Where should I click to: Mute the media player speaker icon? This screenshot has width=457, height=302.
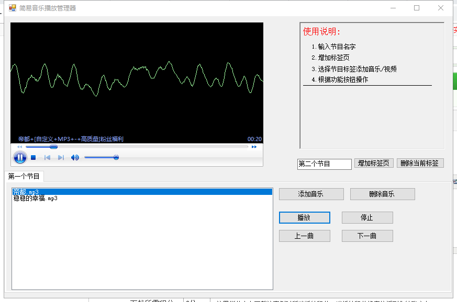(x=75, y=157)
